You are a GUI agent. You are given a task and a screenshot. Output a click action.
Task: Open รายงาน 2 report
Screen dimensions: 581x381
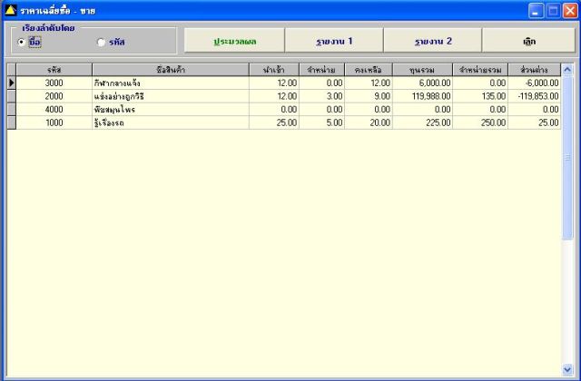coord(433,41)
